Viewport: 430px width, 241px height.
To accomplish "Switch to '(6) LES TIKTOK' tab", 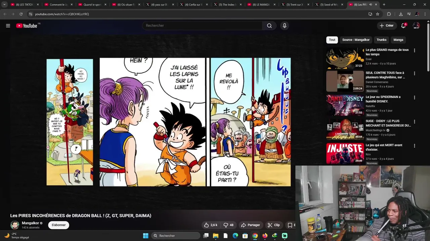I will 24,5.
